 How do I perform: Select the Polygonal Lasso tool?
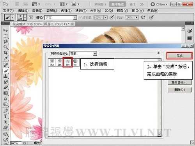(x=5, y=42)
